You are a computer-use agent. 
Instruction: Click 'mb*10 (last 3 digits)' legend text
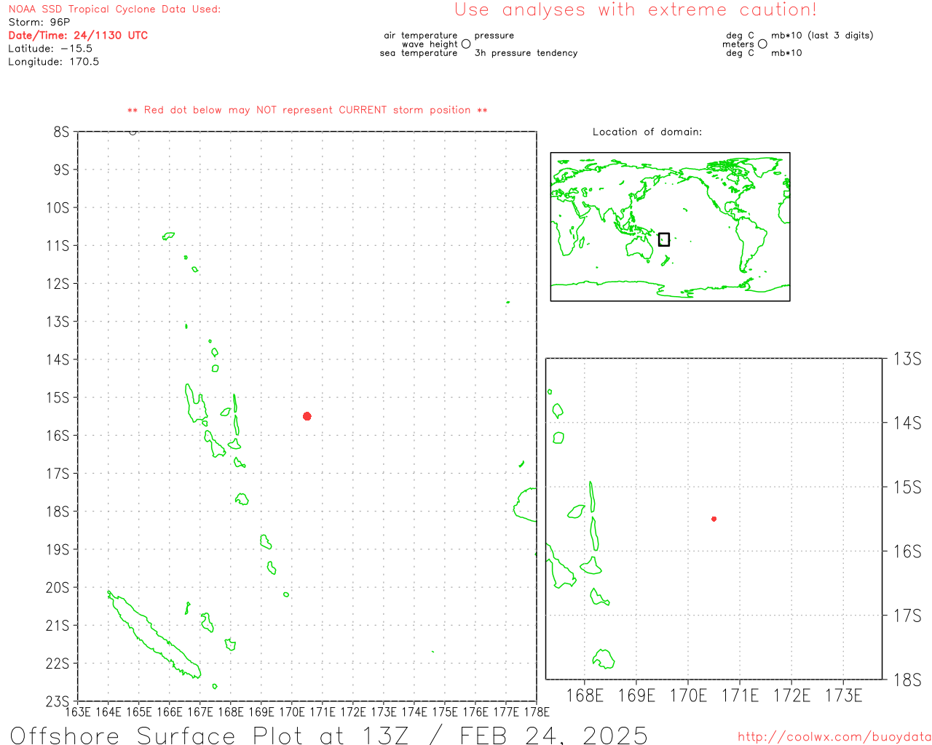pos(822,36)
